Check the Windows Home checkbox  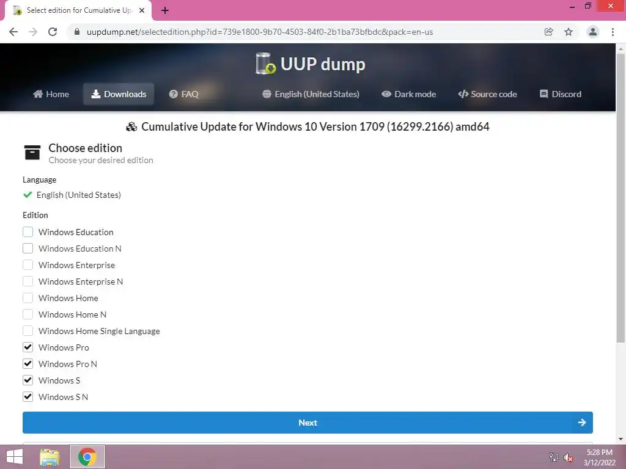click(x=28, y=298)
